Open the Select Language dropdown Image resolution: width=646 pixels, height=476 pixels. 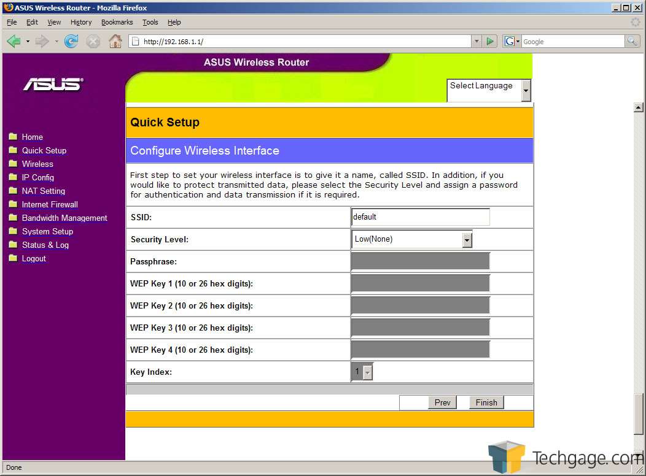(x=489, y=90)
